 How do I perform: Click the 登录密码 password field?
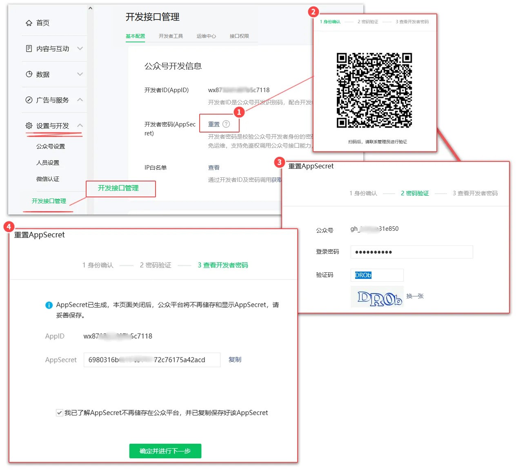411,252
